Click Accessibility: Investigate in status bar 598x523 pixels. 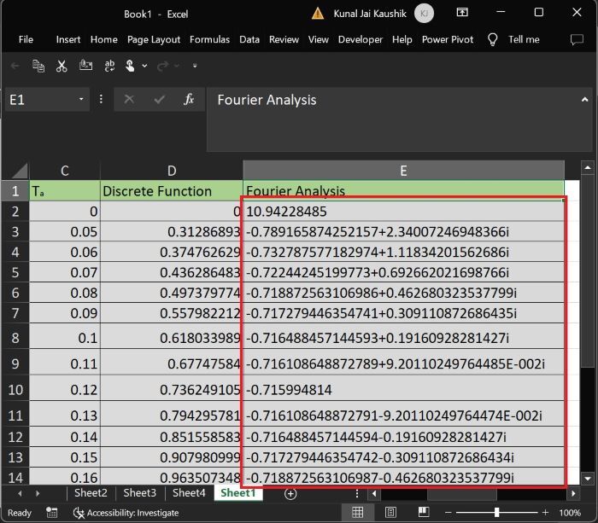pyautogui.click(x=126, y=513)
